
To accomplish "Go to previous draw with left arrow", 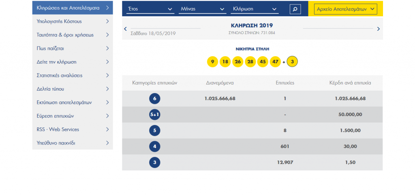I will [125, 29].
